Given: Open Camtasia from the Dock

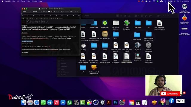Looking at the screenshot, I should coord(83,103).
